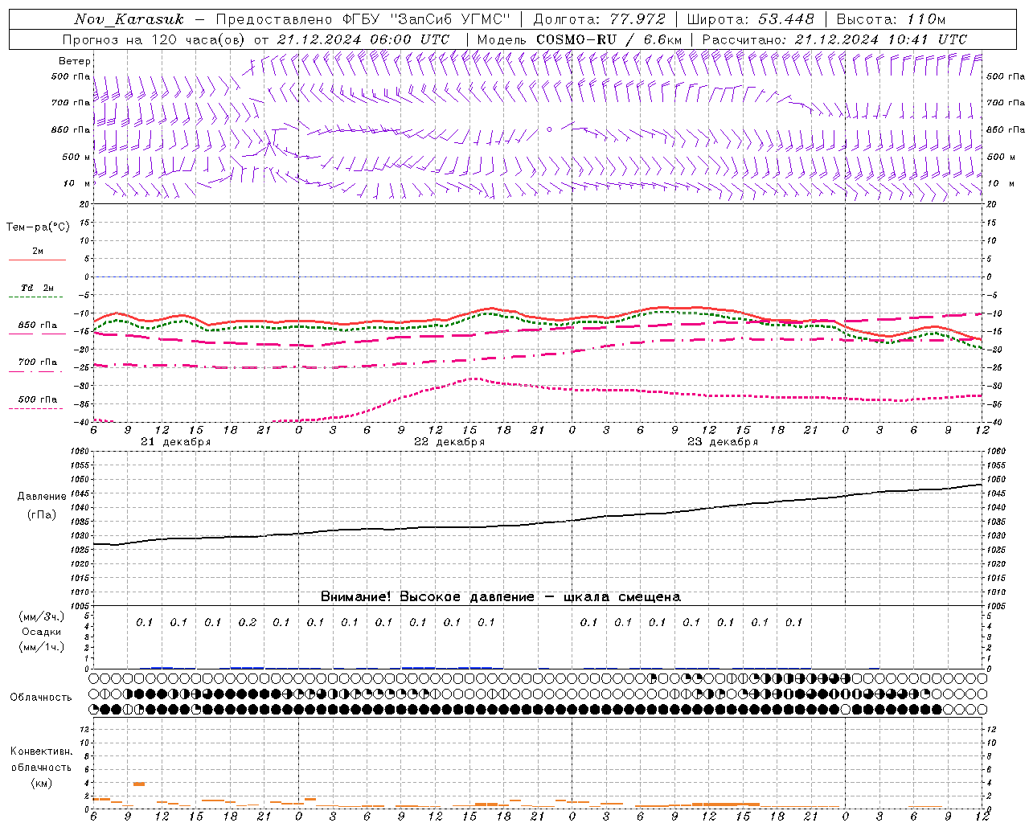Click the Конвективн. convective cloud label

point(41,751)
